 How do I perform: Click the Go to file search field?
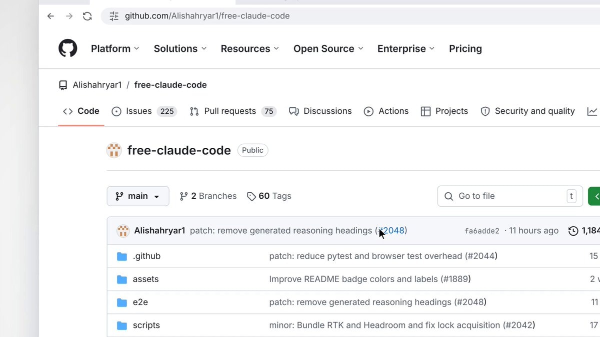tap(510, 196)
